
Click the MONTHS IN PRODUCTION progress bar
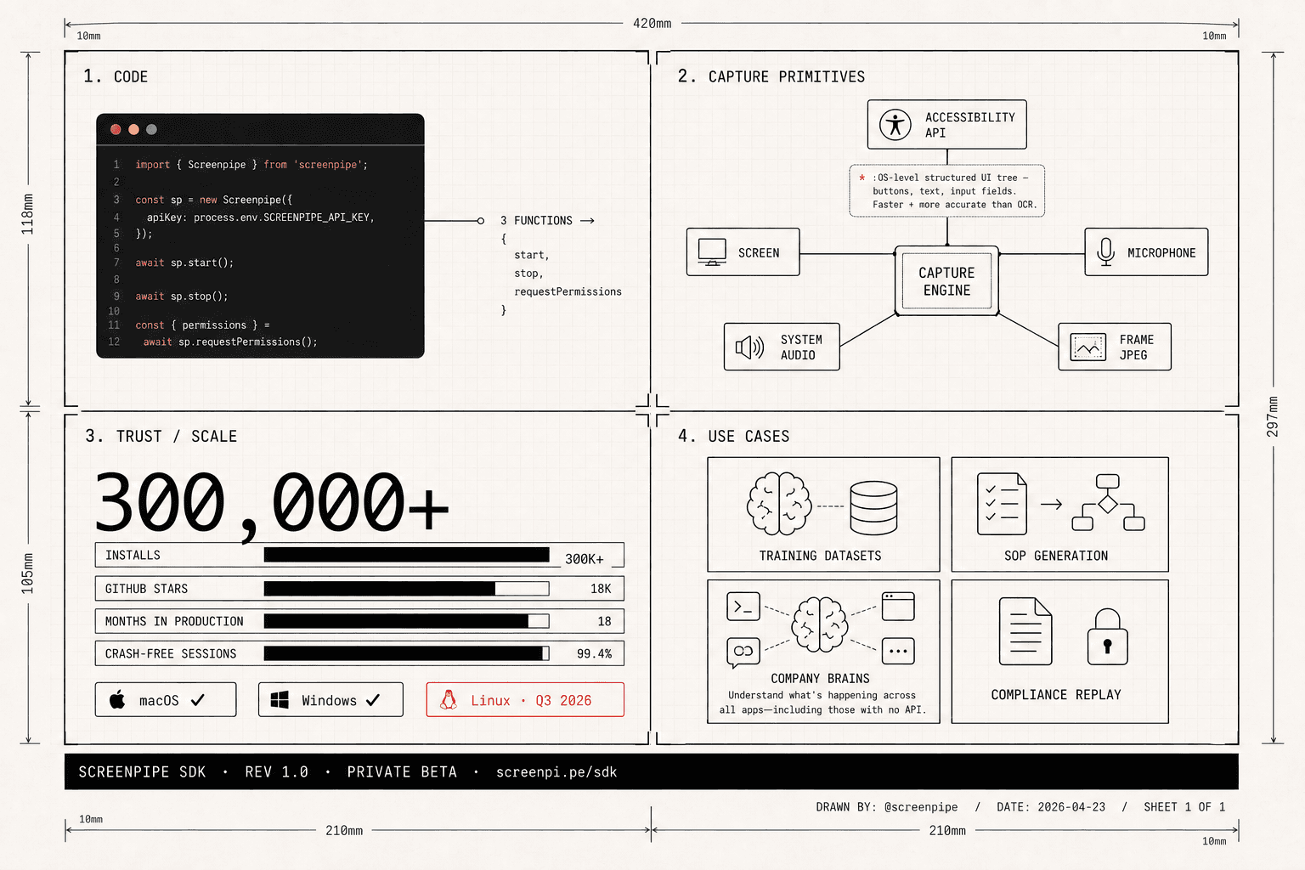point(406,621)
